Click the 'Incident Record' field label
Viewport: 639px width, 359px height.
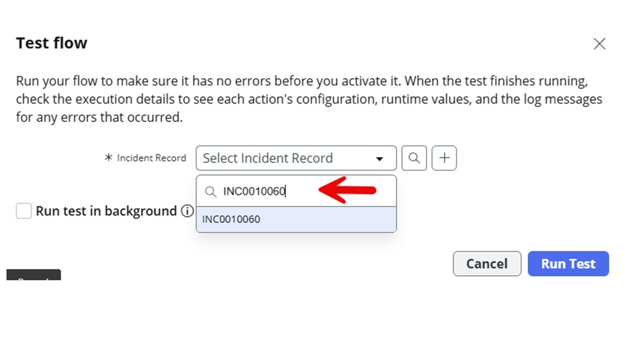tap(151, 158)
